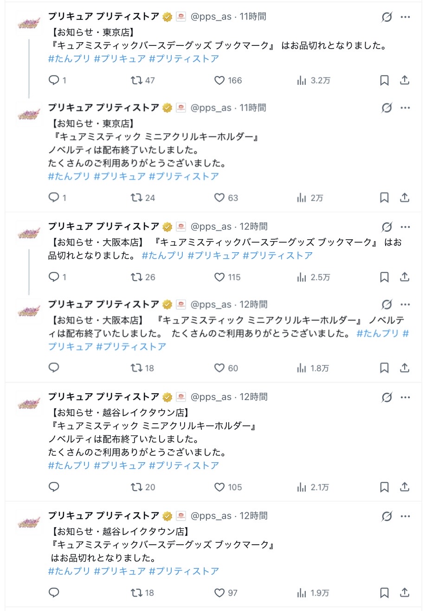Image resolution: width=438 pixels, height=611 pixels.
Task: Open the プリキュア プリティストア avatar on the 105-likes tweet
Action: 29,404
